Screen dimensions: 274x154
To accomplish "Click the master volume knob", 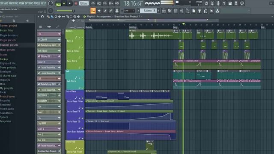I will 51,3.
